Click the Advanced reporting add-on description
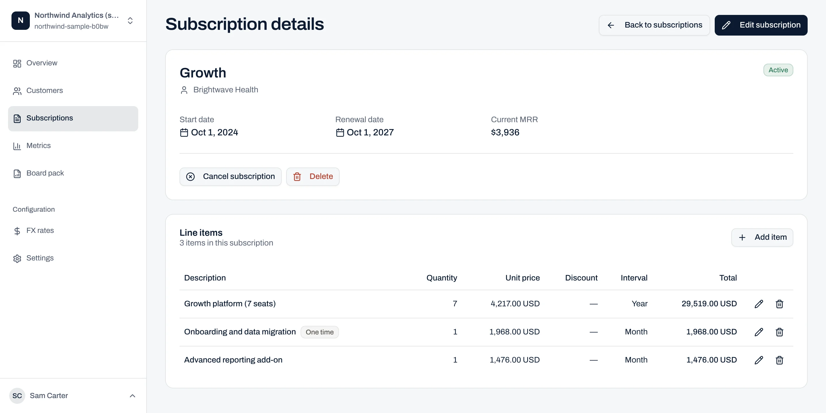Viewport: 826px width, 413px height. point(233,360)
